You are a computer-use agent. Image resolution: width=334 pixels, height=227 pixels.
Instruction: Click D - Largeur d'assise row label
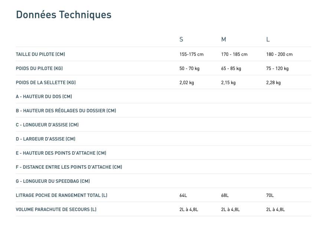(45, 139)
